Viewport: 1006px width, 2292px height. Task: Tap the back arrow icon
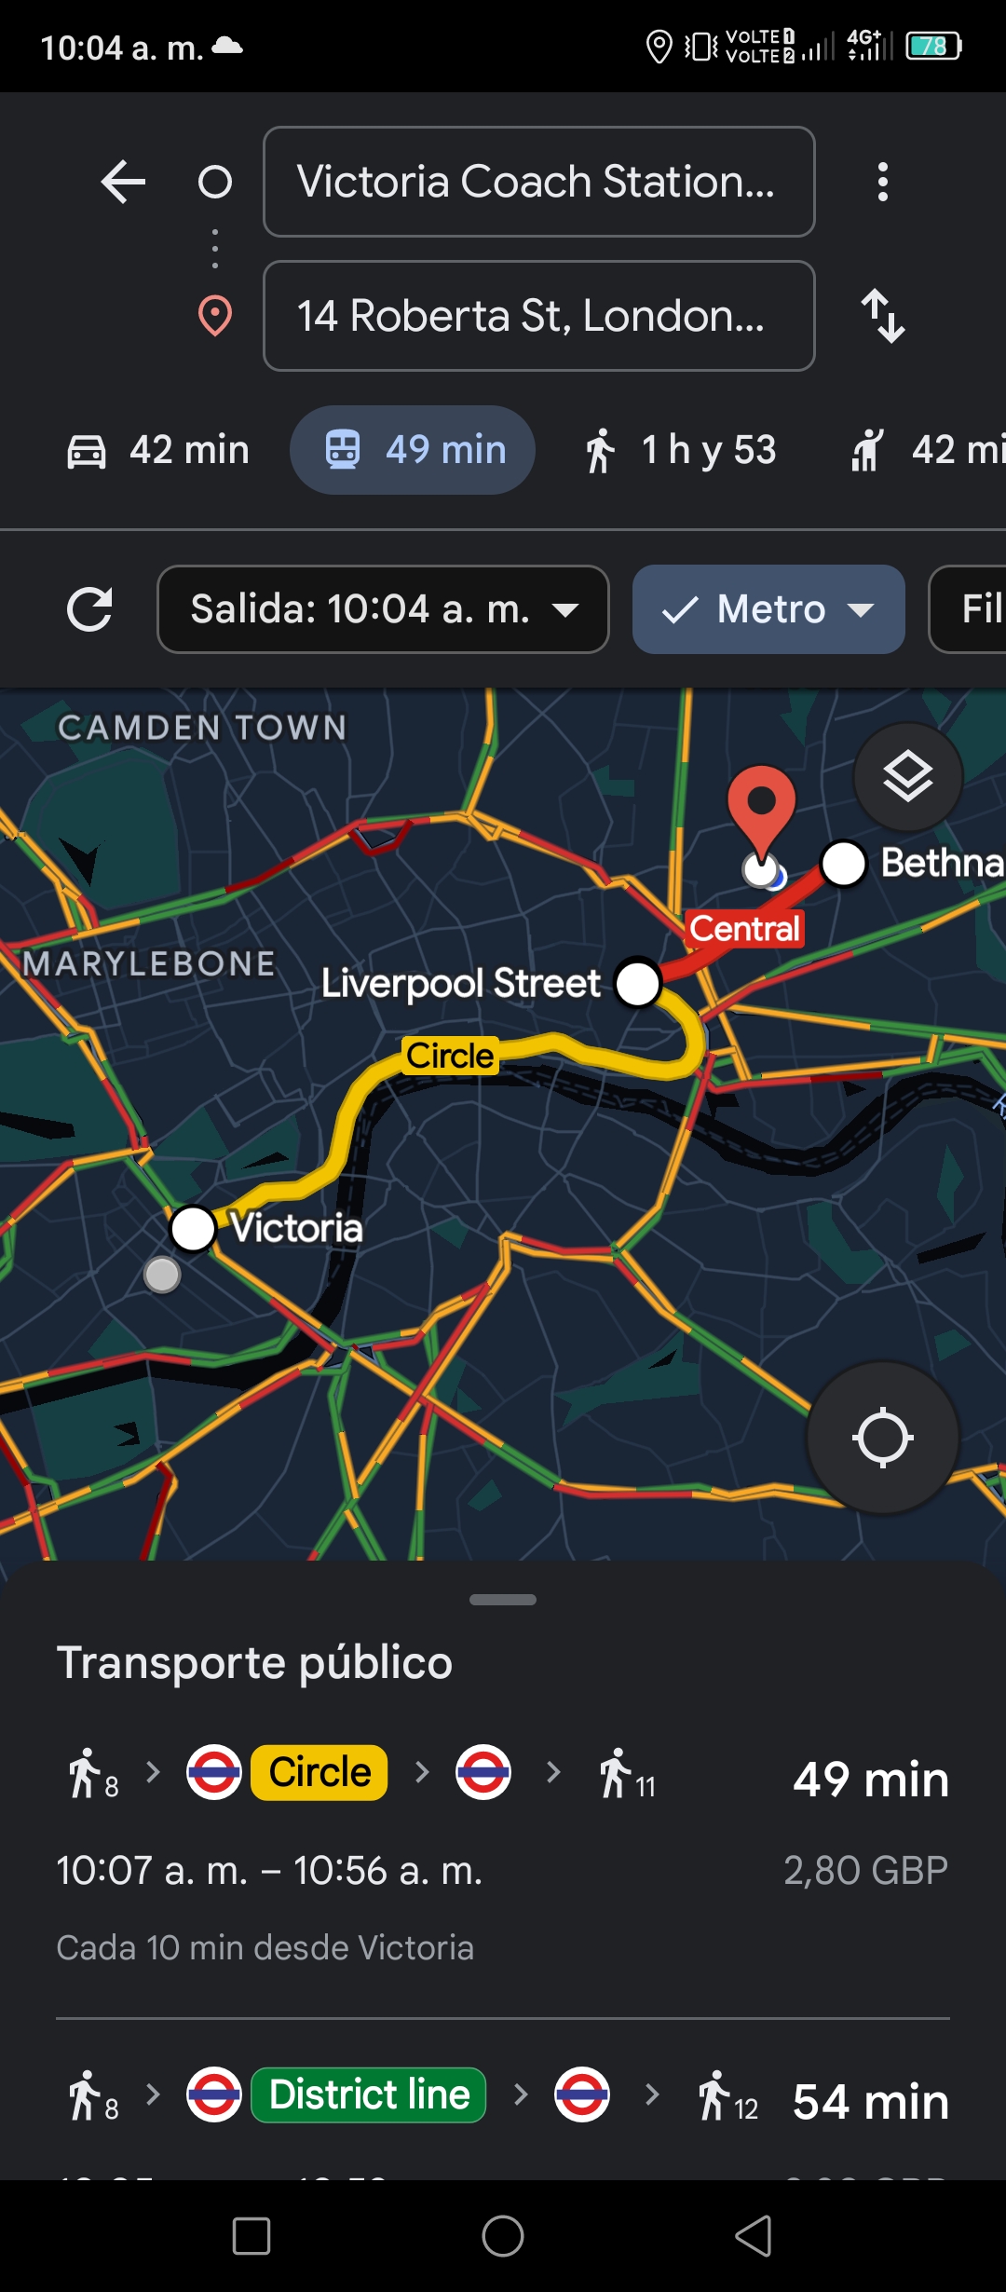123,182
